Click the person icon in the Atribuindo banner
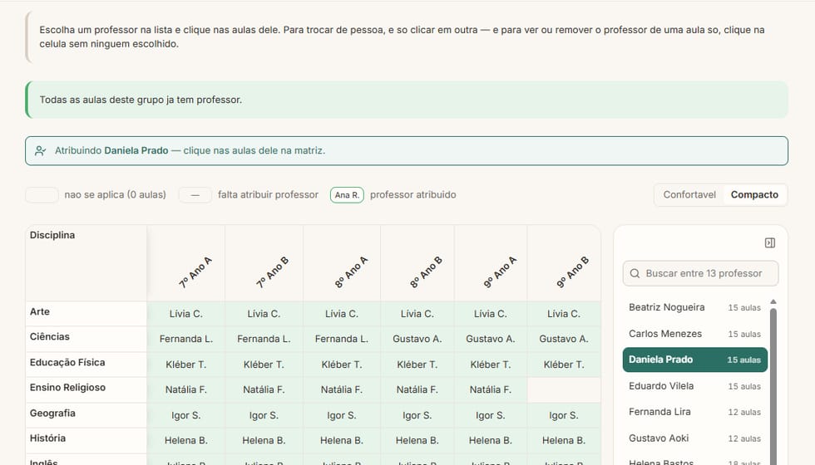Image resolution: width=815 pixels, height=465 pixels. (x=40, y=151)
